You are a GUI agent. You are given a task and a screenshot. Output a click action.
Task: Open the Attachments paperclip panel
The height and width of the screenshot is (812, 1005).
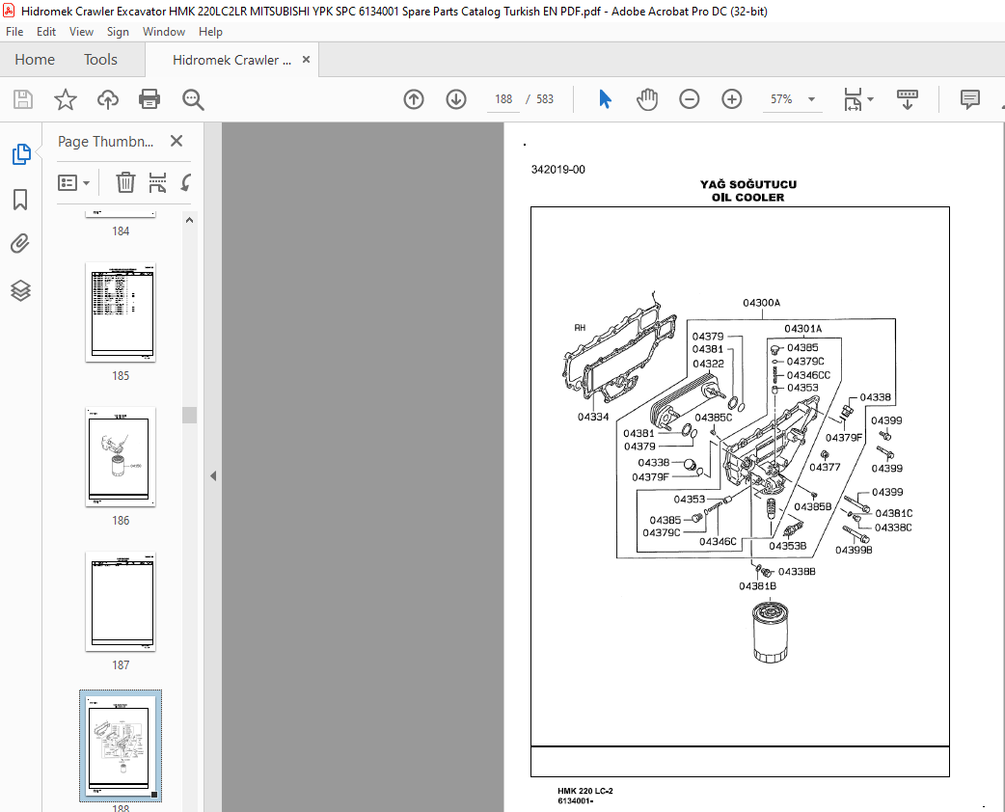click(20, 244)
